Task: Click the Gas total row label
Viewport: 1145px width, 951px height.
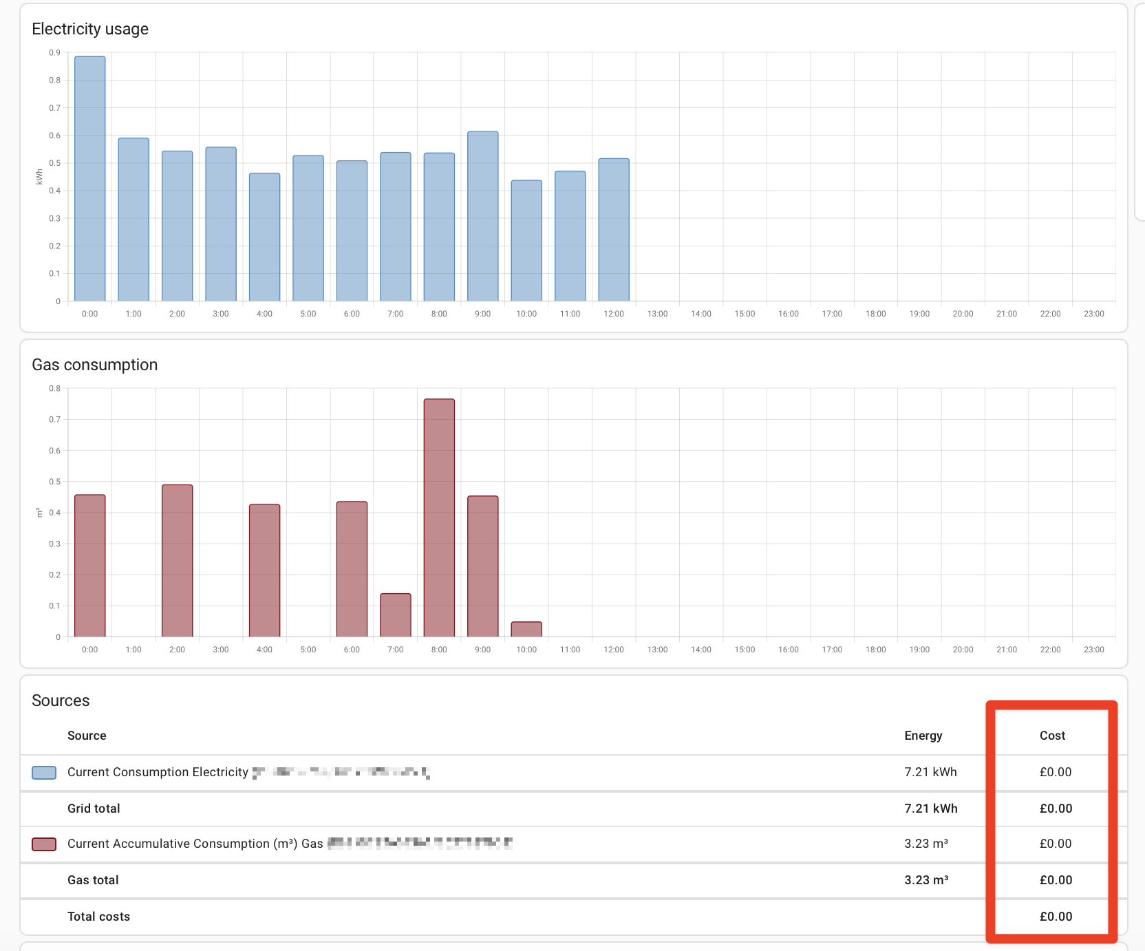Action: click(93, 880)
